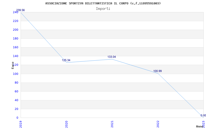Click the 2021 x-axis year label

[x=112, y=124]
